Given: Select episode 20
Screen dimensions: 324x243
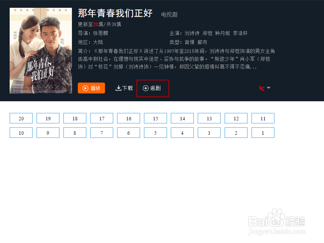Looking at the screenshot, I should pos(21,118).
